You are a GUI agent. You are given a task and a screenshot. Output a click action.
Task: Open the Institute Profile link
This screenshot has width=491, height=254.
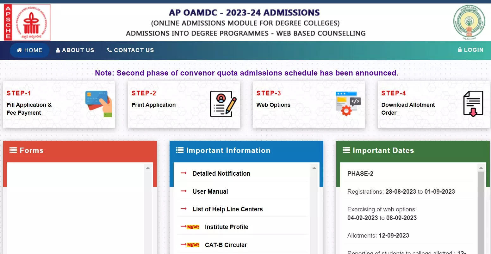(227, 227)
